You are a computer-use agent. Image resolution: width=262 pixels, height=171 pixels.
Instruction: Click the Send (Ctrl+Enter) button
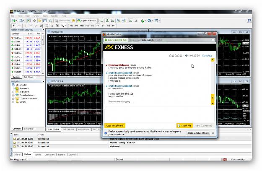203,126
